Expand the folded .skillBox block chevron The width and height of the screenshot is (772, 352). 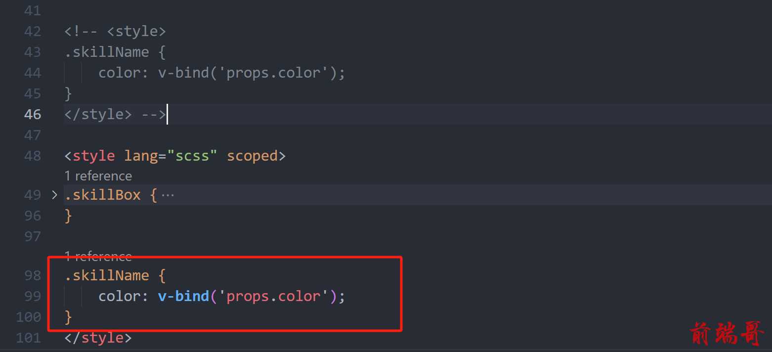(x=54, y=195)
